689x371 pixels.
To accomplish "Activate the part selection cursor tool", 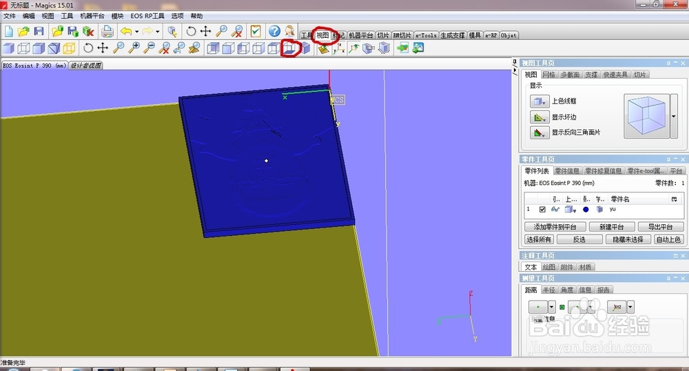I will point(172,31).
